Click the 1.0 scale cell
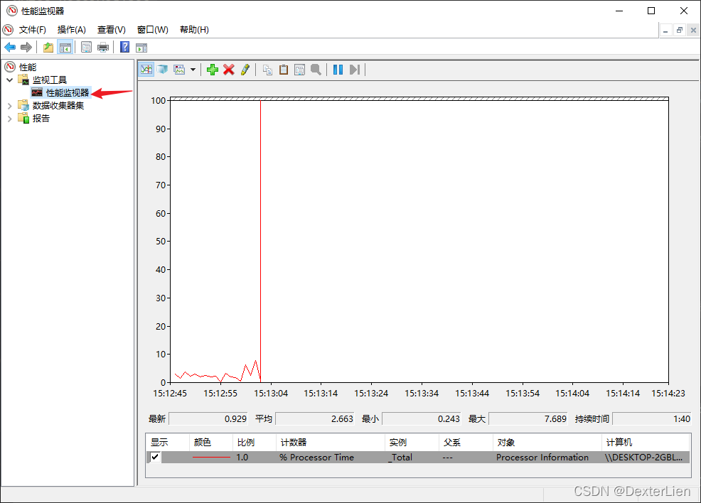This screenshot has width=701, height=503. [242, 457]
